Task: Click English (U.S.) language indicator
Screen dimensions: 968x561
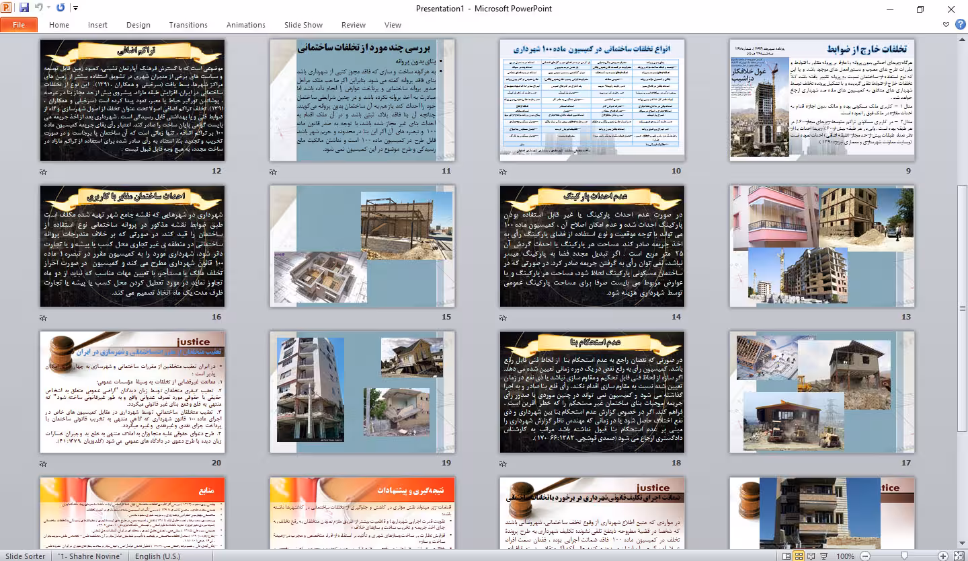Action: (157, 556)
